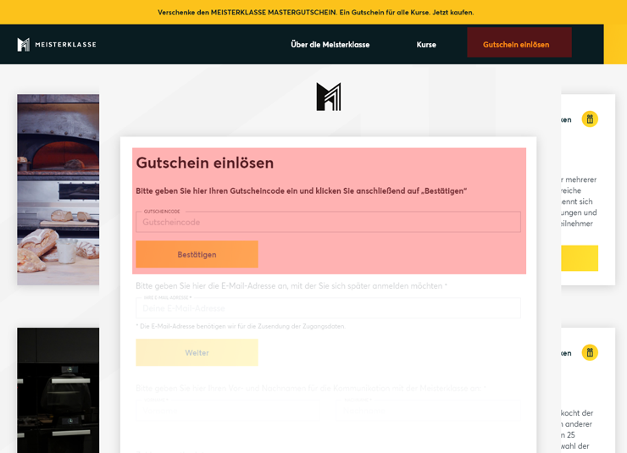This screenshot has height=453, width=627.
Task: Click the black M logo above the form
Action: 329,97
